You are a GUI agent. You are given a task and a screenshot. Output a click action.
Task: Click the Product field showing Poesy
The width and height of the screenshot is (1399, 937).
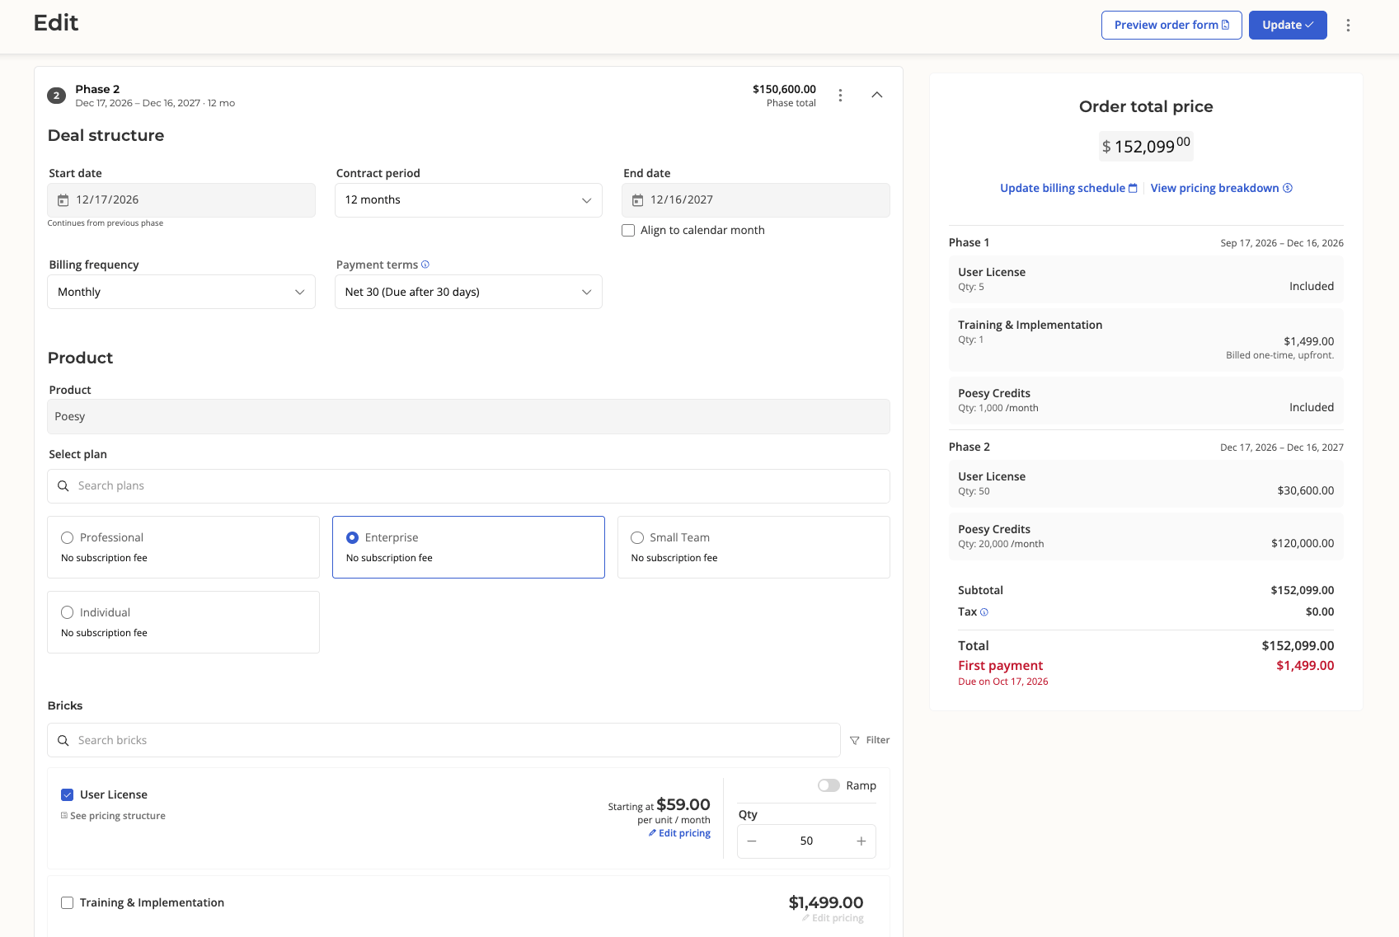[x=468, y=417]
